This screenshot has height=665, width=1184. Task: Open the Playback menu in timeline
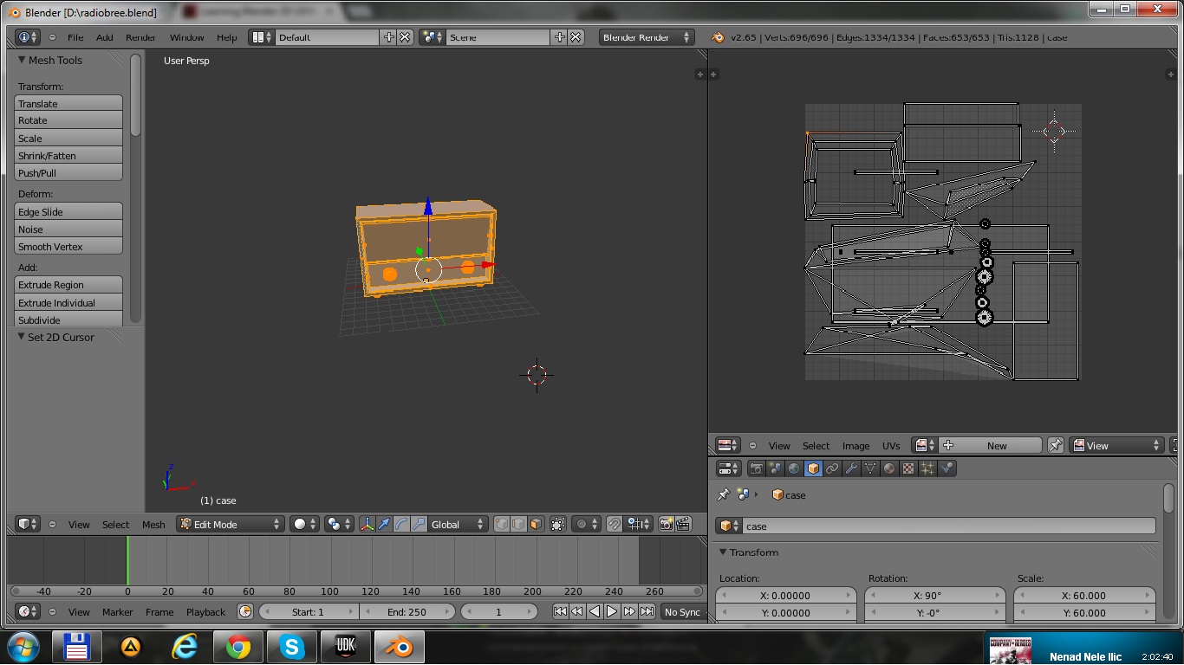[x=205, y=611]
